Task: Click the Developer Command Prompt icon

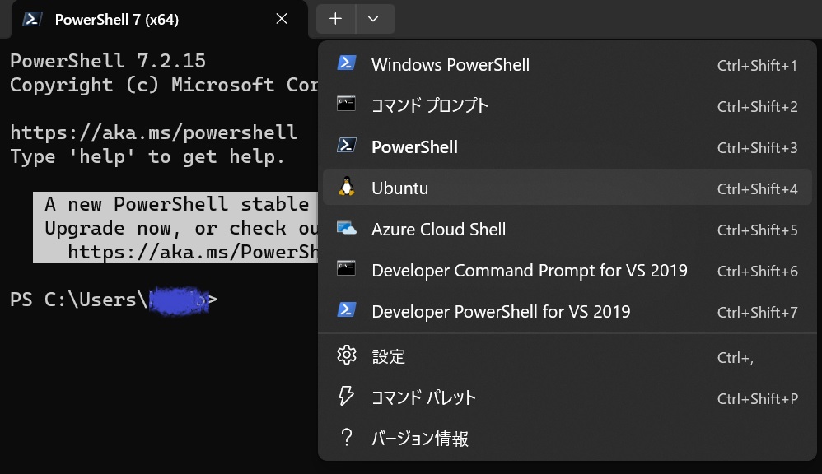Action: 346,269
